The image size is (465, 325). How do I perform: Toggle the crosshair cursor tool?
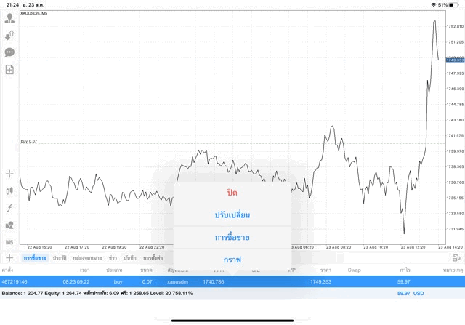click(9, 174)
